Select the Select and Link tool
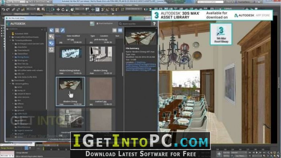The width and height of the screenshot is (281, 158). tap(13, 10)
